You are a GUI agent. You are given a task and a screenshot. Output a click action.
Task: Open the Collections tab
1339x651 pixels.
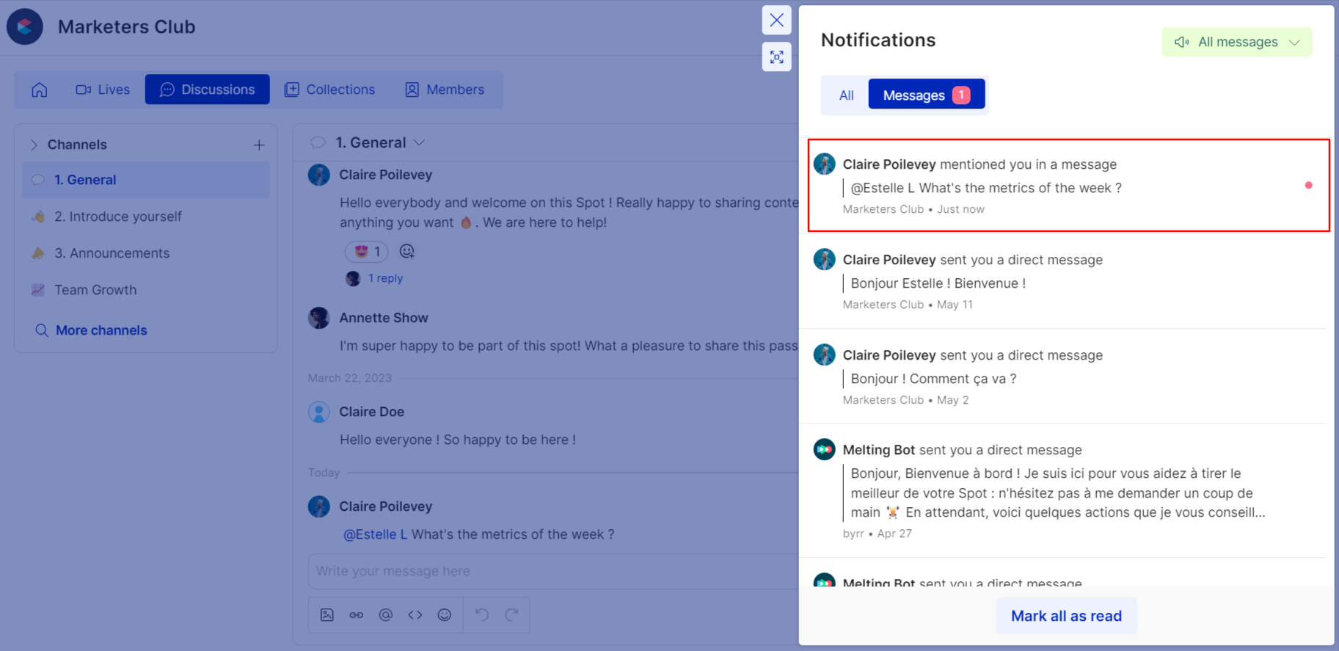coord(330,90)
